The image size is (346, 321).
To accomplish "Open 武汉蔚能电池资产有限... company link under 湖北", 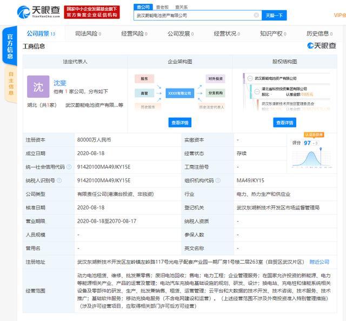I will pyautogui.click(x=94, y=105).
